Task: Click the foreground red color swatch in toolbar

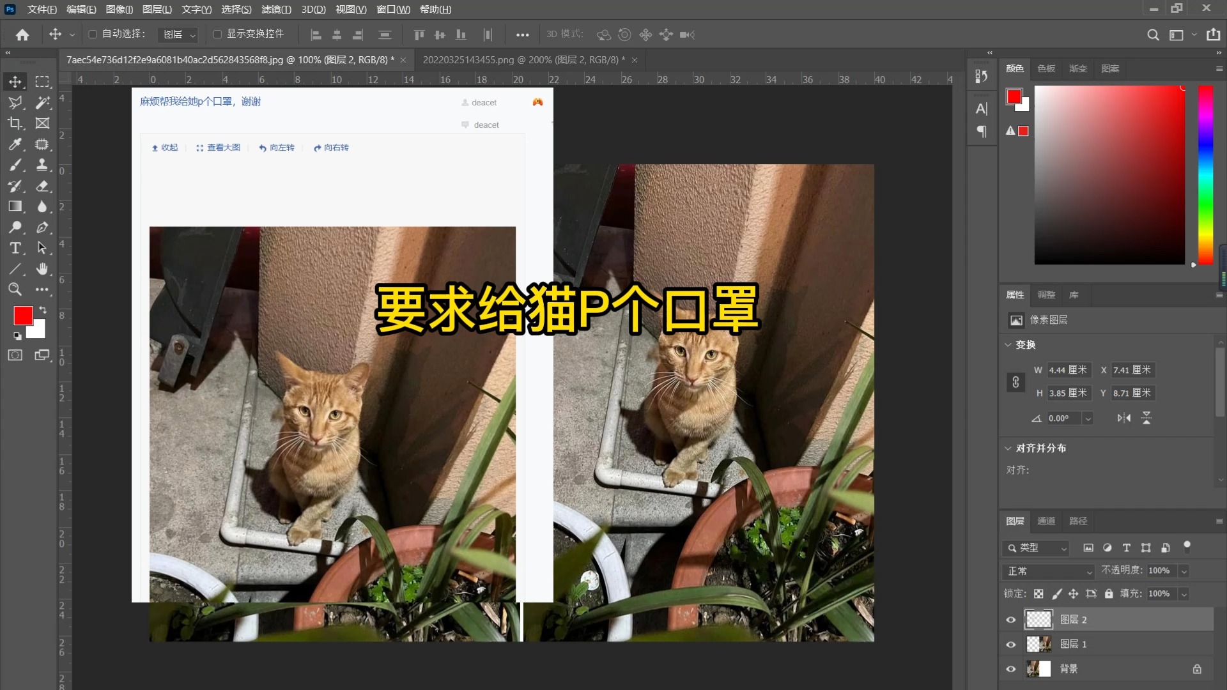Action: tap(23, 316)
